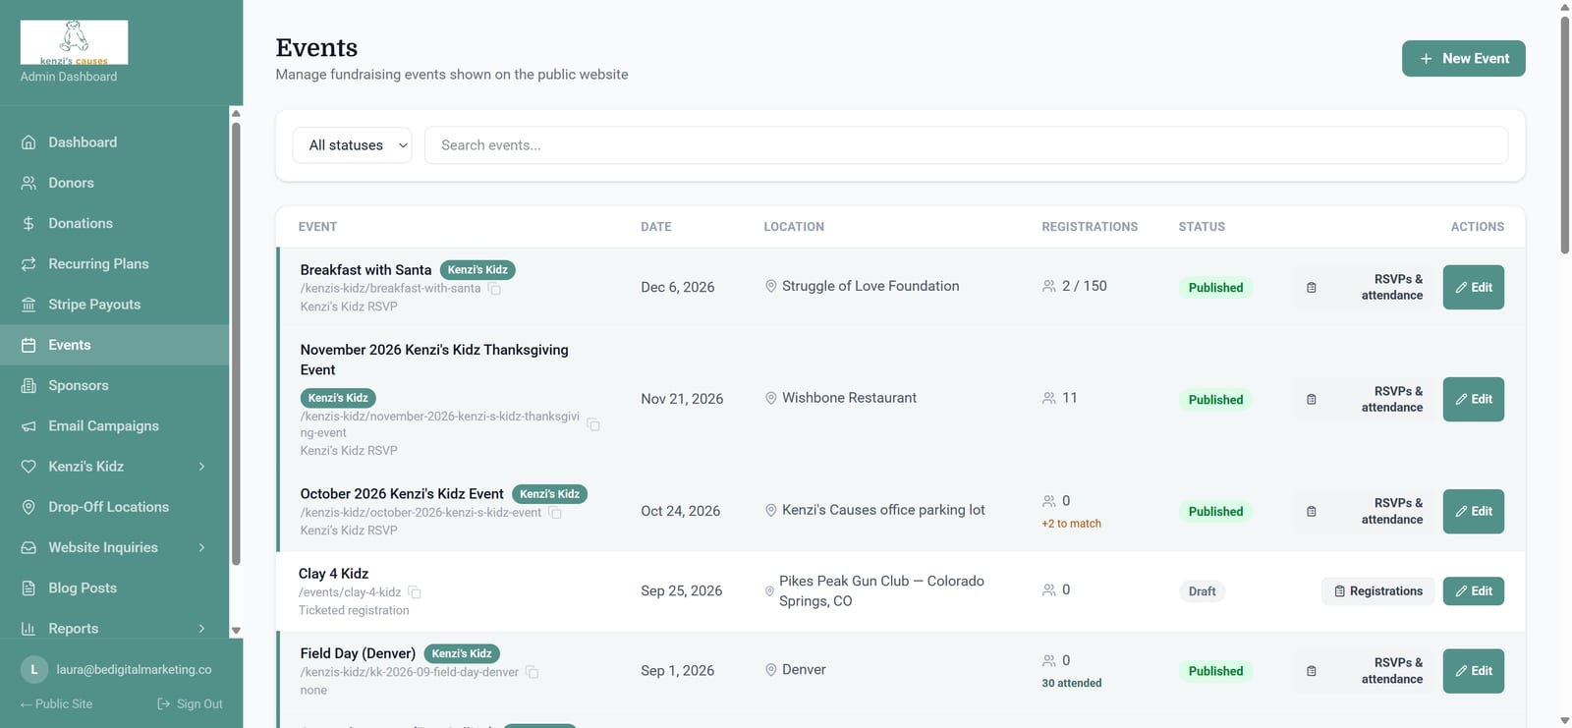1572x728 pixels.
Task: Edit the November 2026 Thanksgiving event
Action: pyautogui.click(x=1473, y=399)
